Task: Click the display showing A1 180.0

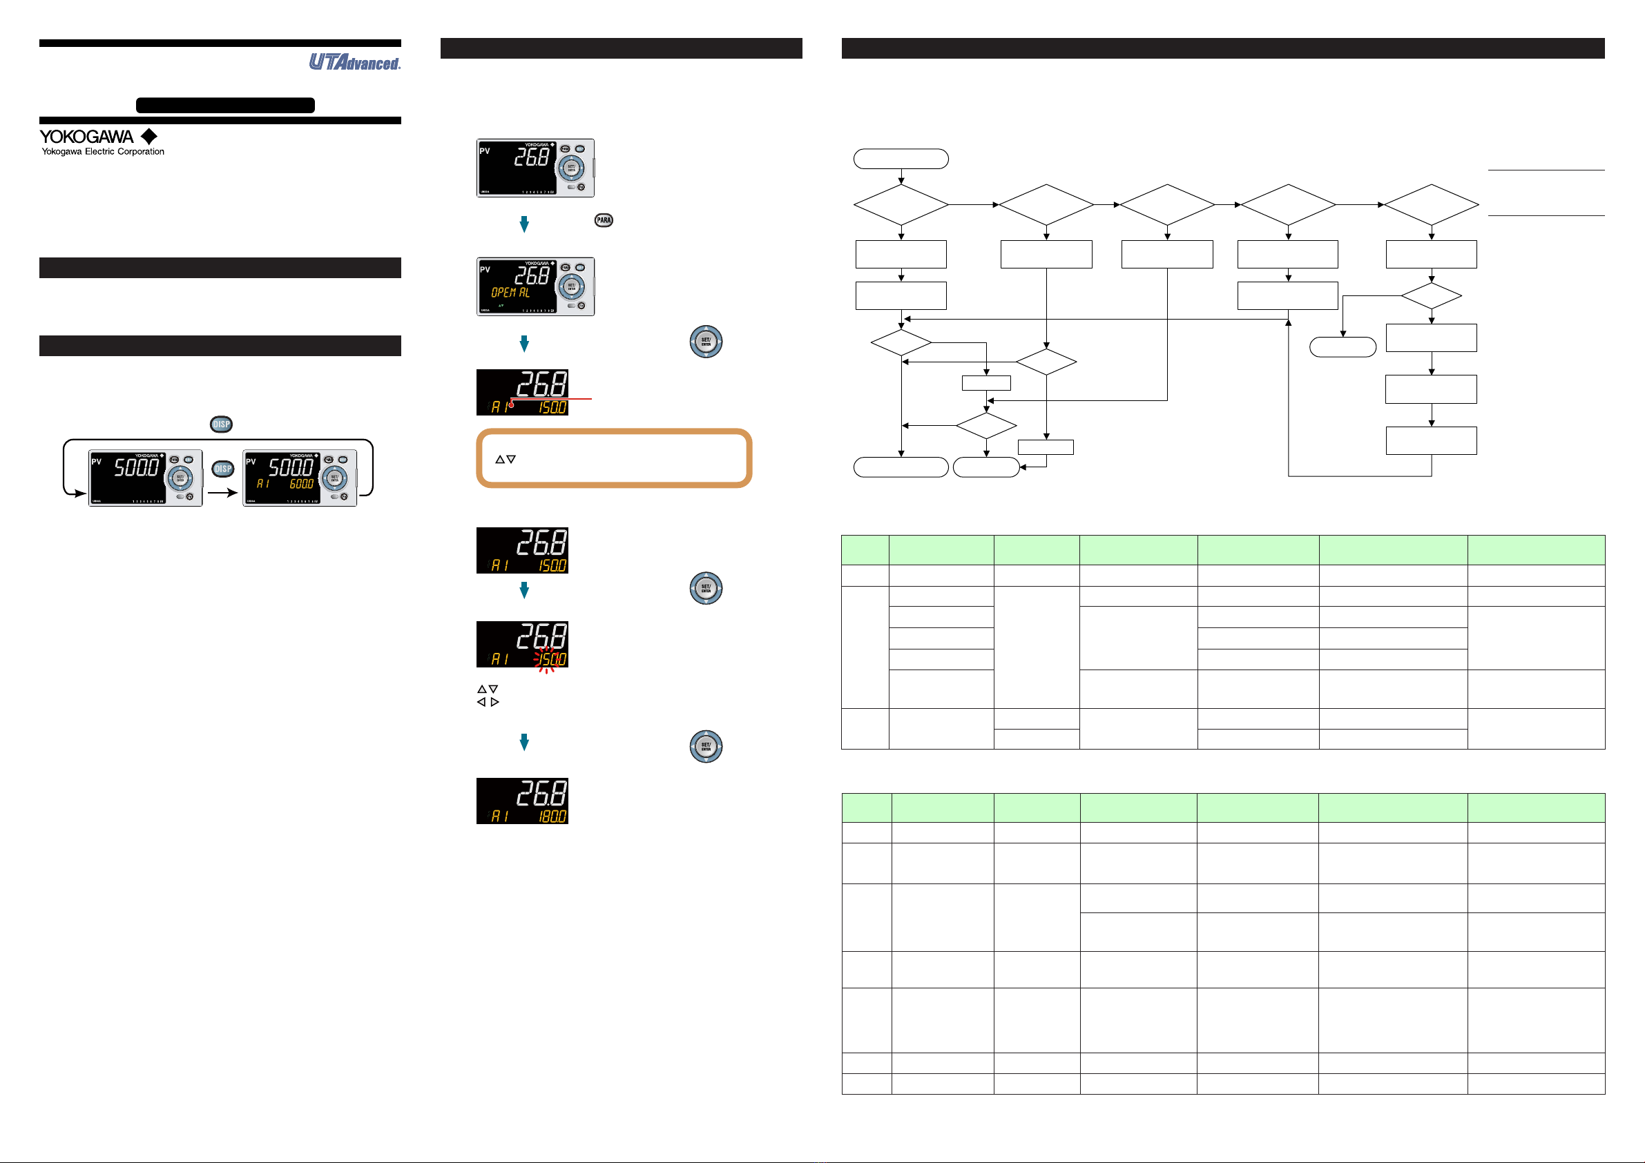Action: point(521,801)
